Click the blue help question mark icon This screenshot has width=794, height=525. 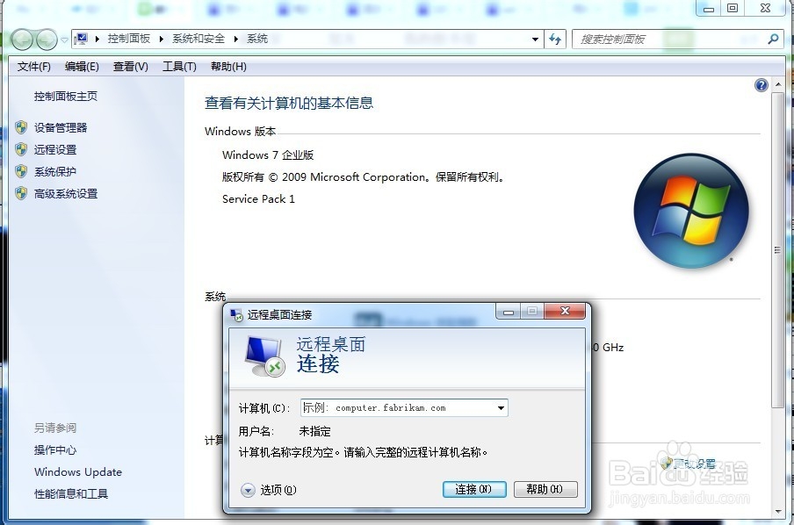click(762, 85)
